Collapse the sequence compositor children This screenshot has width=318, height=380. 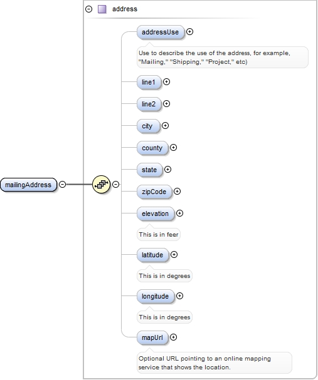116,185
